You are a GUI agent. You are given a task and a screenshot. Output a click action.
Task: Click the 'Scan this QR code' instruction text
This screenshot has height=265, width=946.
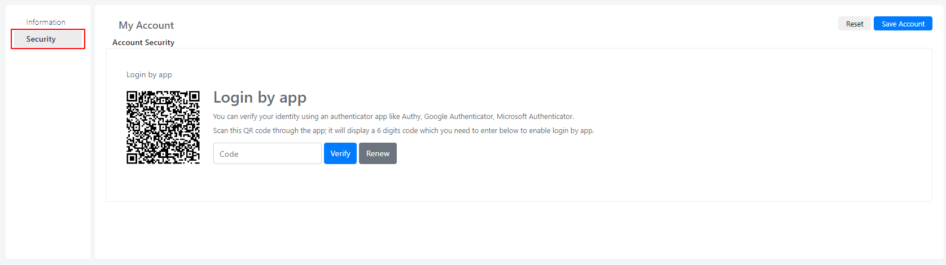(x=404, y=131)
